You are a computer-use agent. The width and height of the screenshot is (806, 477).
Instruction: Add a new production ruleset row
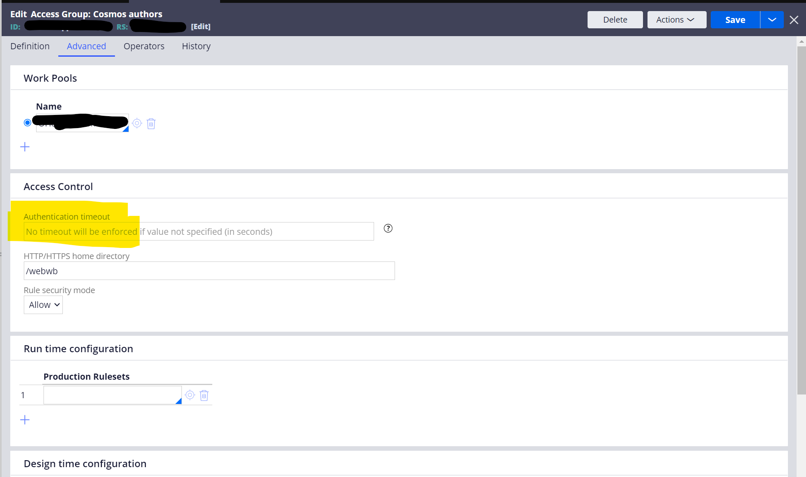tap(25, 420)
